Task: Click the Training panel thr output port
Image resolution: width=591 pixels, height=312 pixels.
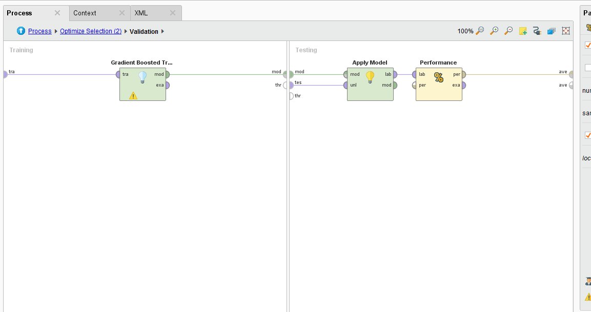Action: [x=285, y=85]
